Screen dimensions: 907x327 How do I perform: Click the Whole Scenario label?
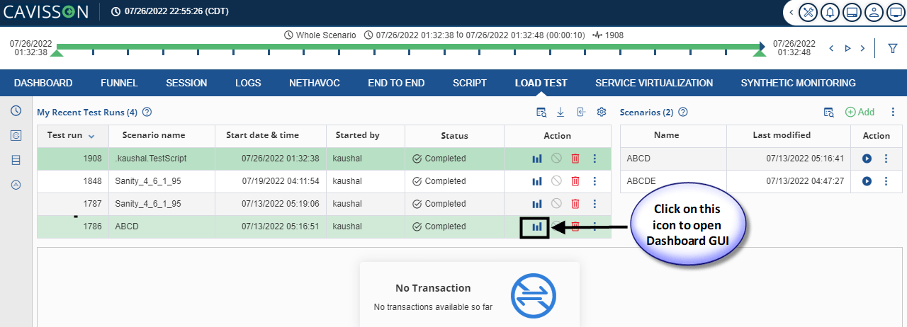(320, 35)
